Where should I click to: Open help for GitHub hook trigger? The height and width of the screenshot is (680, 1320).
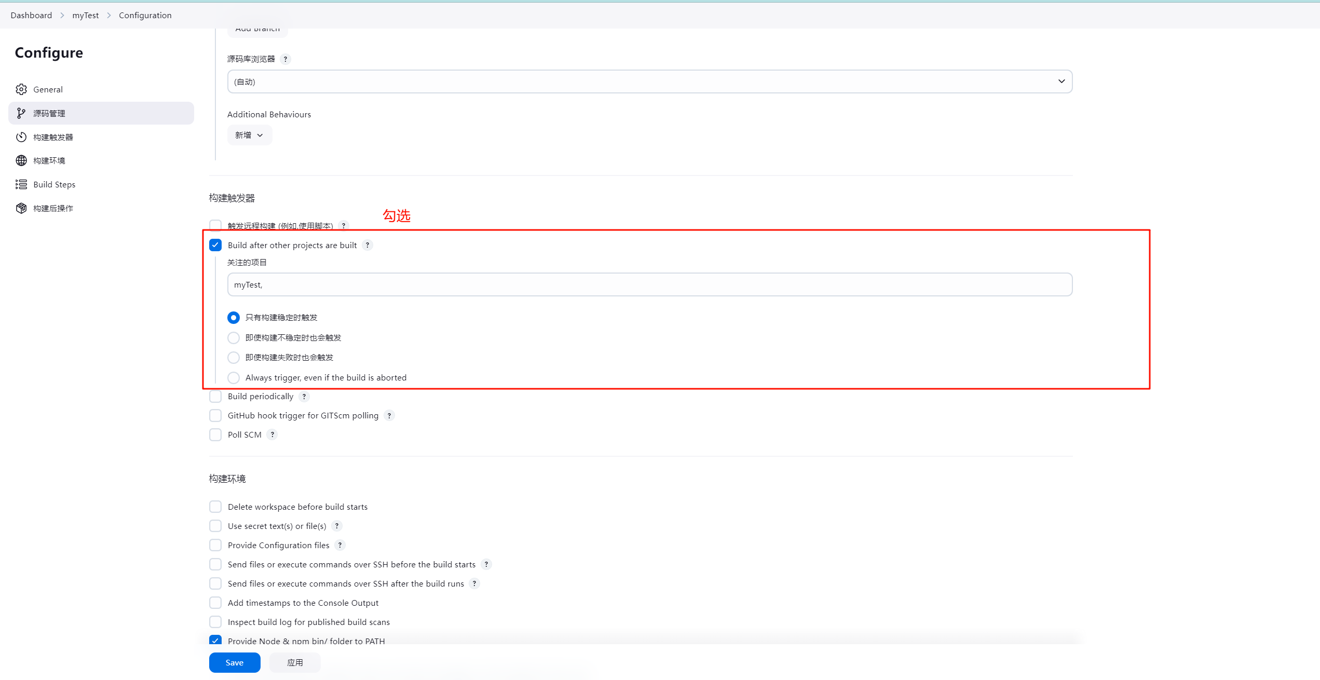tap(389, 416)
